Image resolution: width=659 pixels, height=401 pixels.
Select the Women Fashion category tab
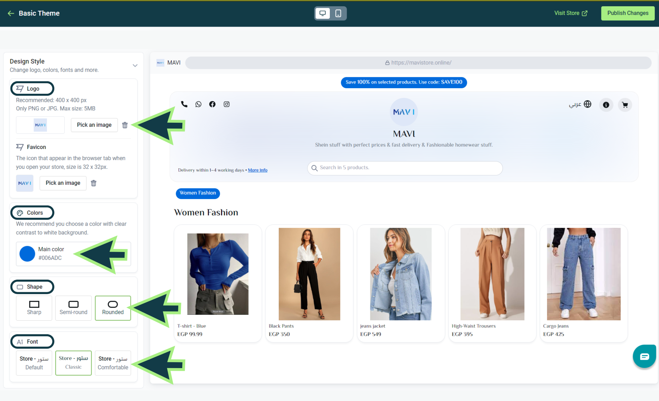198,193
